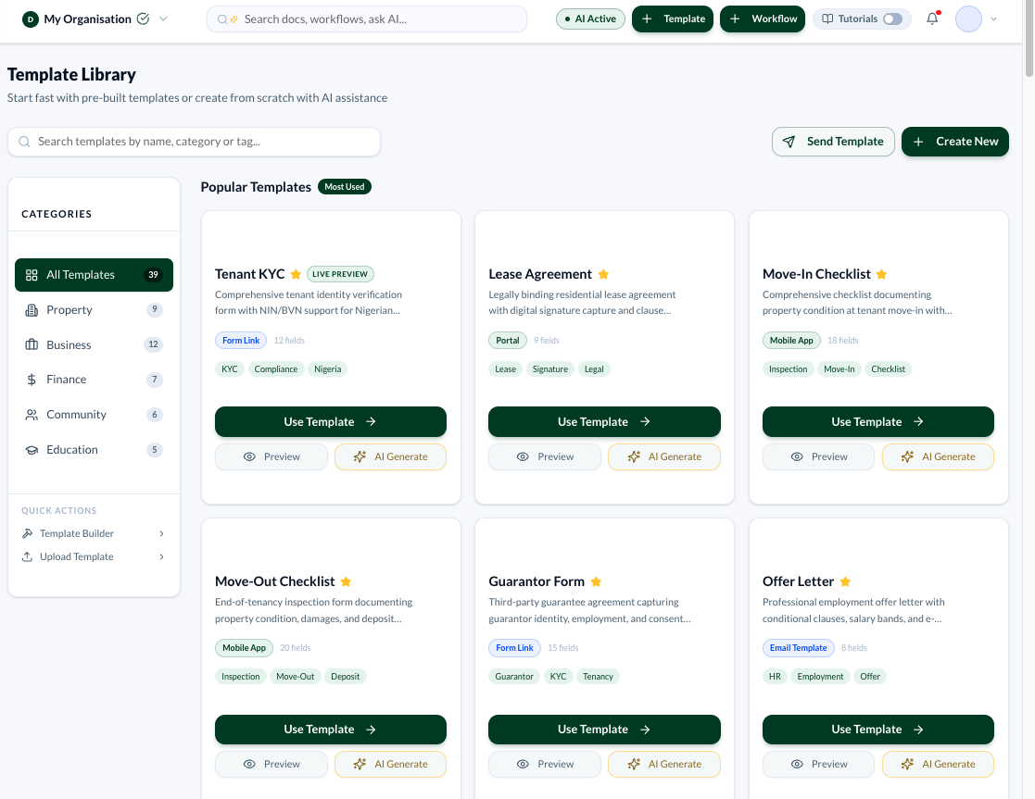Click Preview on Move-In Checklist card
The width and height of the screenshot is (1035, 799).
[818, 456]
